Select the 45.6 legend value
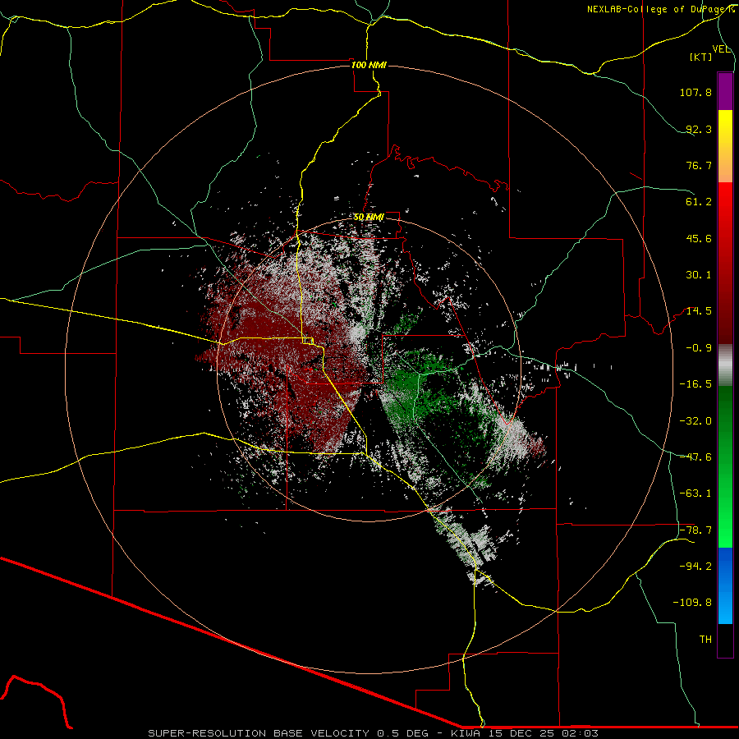This screenshot has width=739, height=739. 699,238
